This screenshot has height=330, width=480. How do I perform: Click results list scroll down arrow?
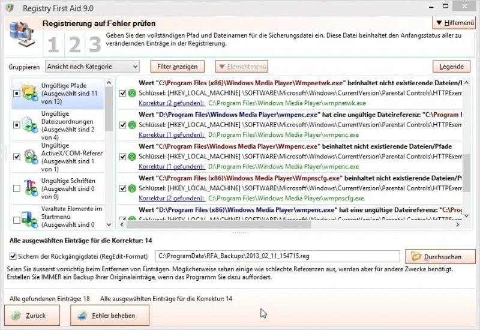tap(466, 216)
